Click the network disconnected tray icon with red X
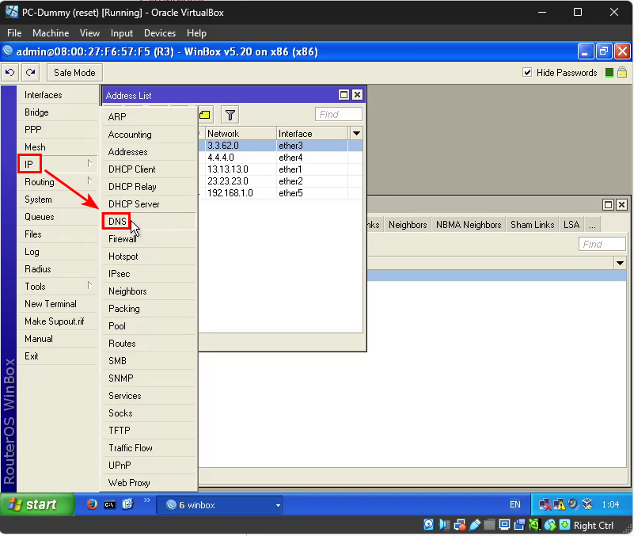 (545, 504)
